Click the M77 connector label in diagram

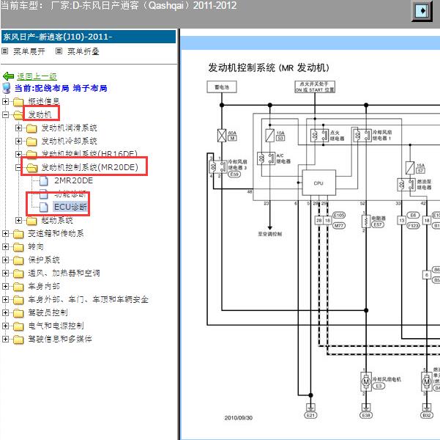339,225
